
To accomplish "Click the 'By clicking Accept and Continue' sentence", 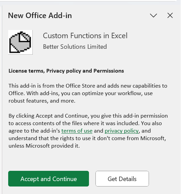I will (x=88, y=116).
